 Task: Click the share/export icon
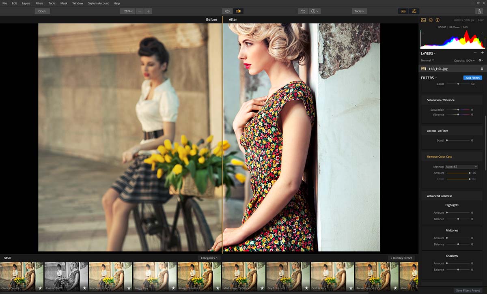coord(479,11)
